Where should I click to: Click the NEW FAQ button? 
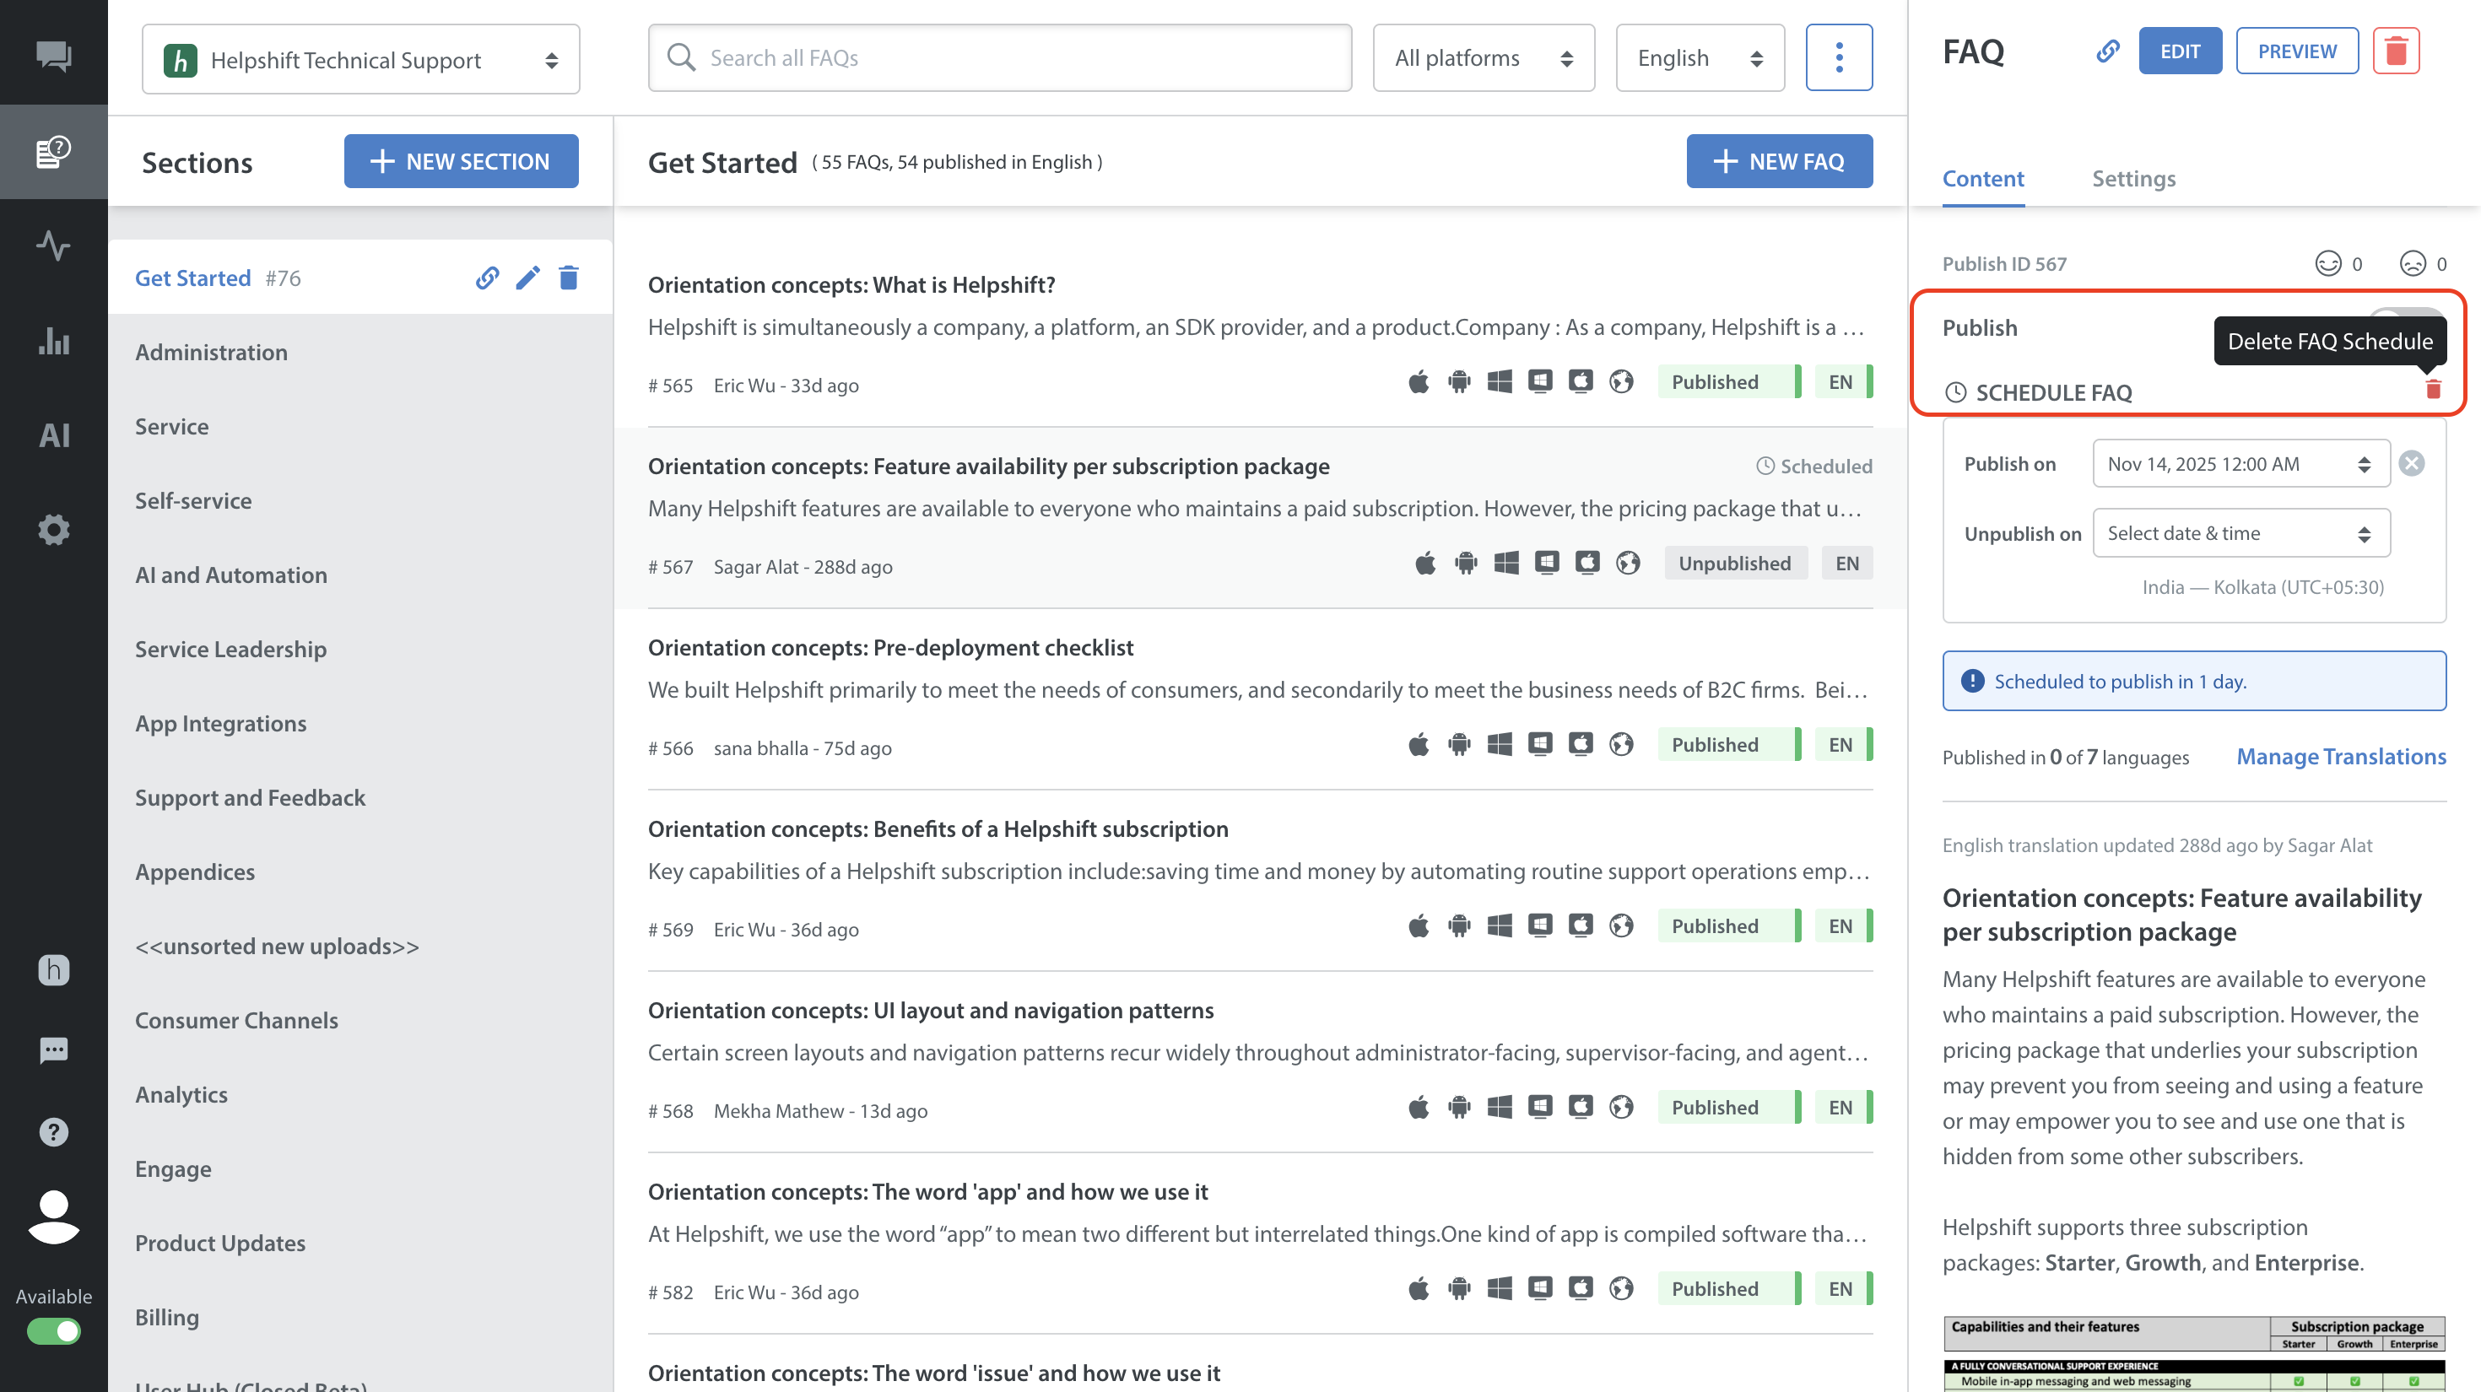click(1779, 162)
